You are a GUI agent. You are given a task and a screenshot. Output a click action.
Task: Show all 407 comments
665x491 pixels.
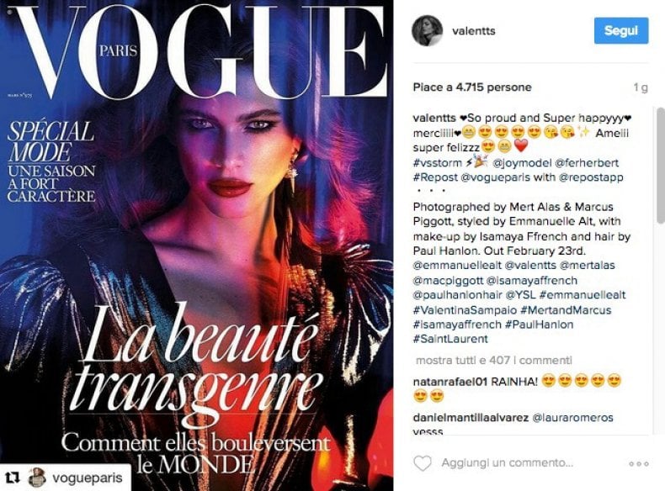[x=493, y=361]
